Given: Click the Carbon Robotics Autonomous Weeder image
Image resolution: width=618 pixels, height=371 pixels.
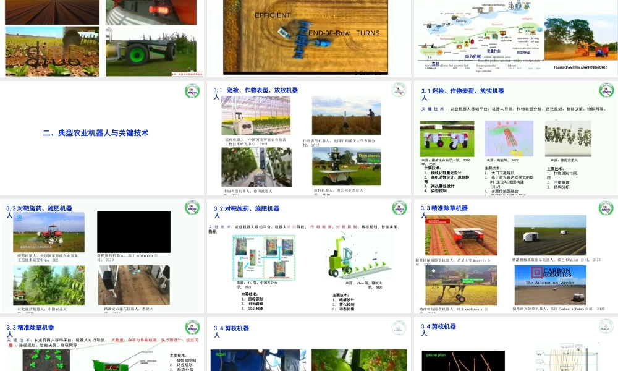Looking at the screenshot, I should [x=550, y=285].
